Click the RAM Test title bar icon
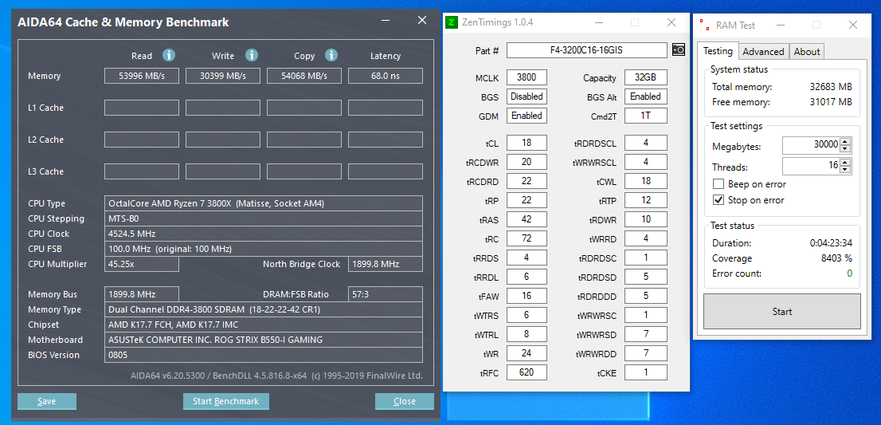The height and width of the screenshot is (425, 881). tap(705, 25)
